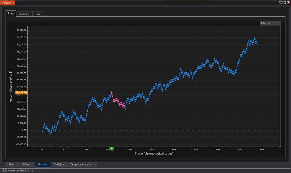Click the SELL active conditions status text
The width and height of the screenshot is (291, 173).
(x=17, y=170)
